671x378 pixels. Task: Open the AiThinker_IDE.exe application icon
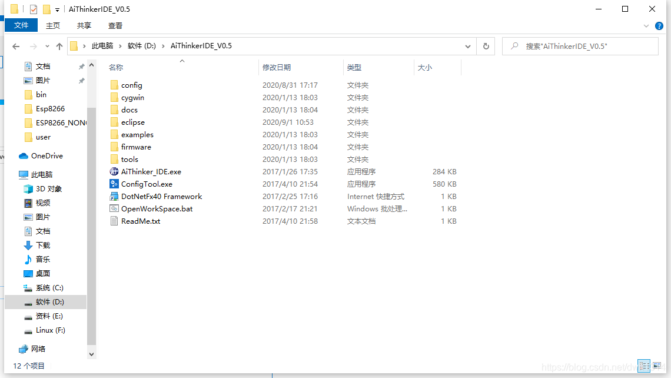(114, 172)
